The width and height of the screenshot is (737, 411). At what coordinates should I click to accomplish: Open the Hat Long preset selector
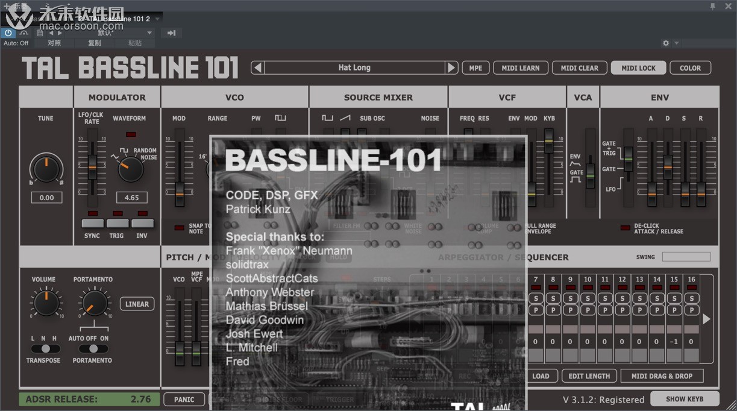pyautogui.click(x=354, y=68)
